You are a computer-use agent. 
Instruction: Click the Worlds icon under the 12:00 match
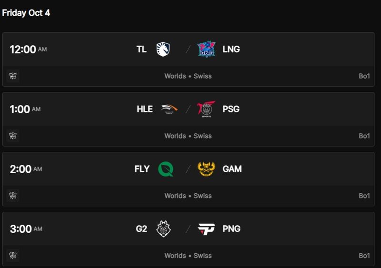[13, 76]
